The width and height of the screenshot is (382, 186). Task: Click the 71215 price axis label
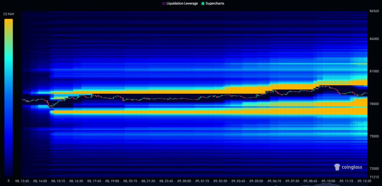click(x=374, y=177)
